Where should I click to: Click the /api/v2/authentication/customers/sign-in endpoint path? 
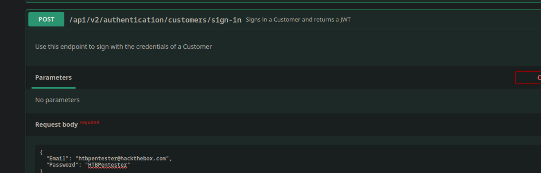point(155,20)
